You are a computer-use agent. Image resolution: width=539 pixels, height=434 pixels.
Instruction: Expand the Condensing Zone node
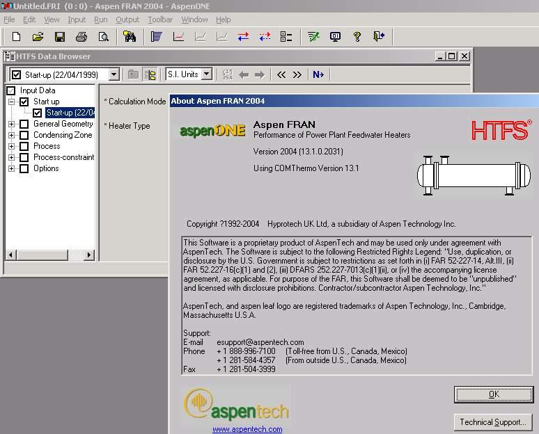coord(11,135)
